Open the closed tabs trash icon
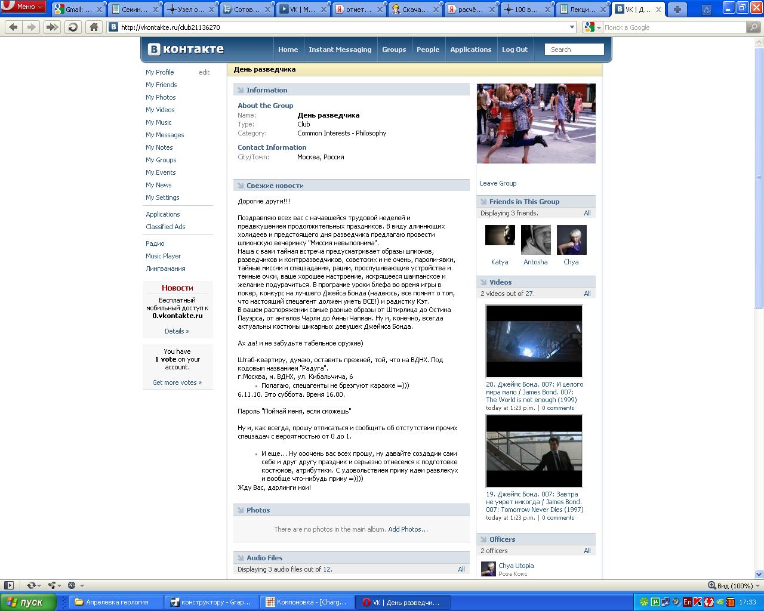 coord(707,9)
